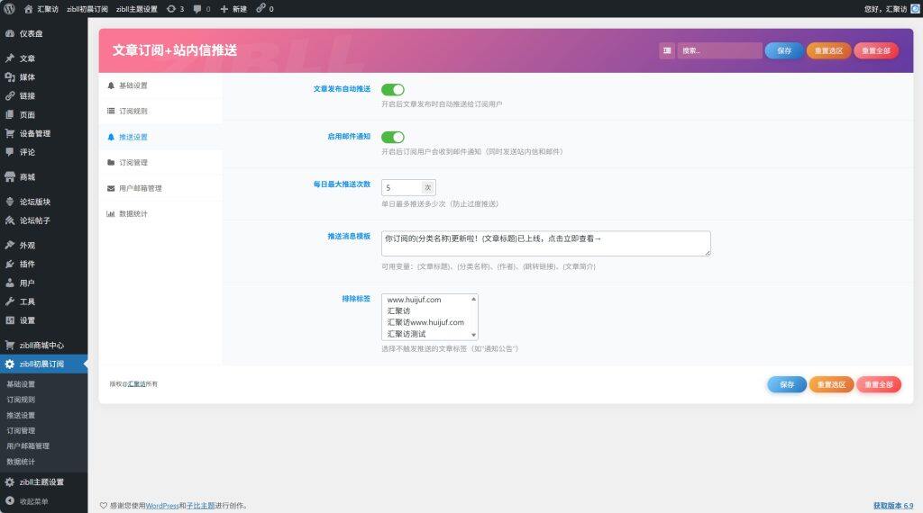Open 工具 tools menu in sidebar
The height and width of the screenshot is (513, 923).
[x=43, y=301]
